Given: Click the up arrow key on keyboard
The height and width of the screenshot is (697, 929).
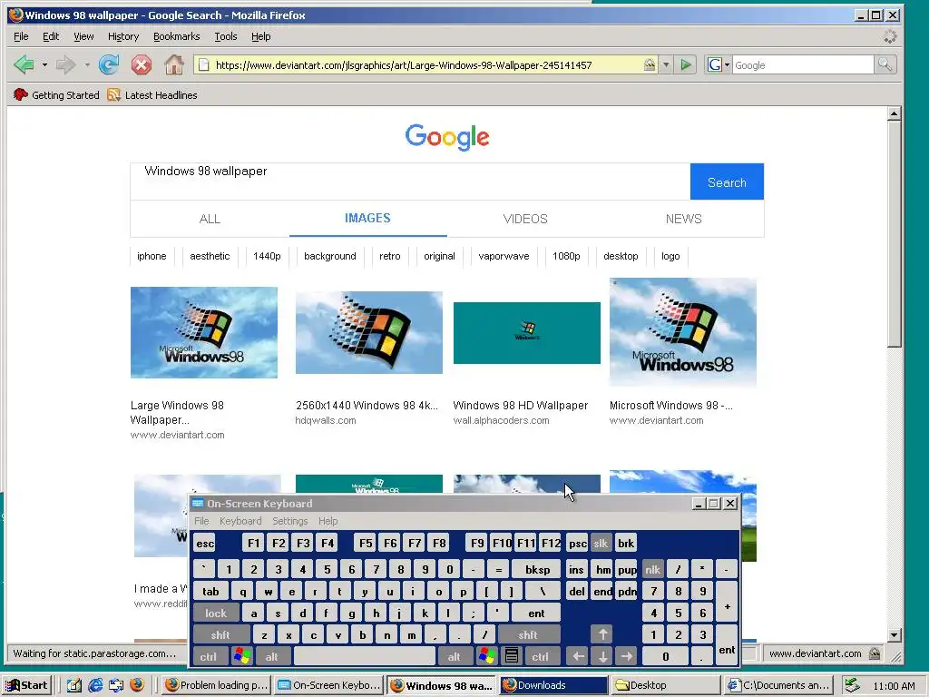Looking at the screenshot, I should click(x=602, y=634).
